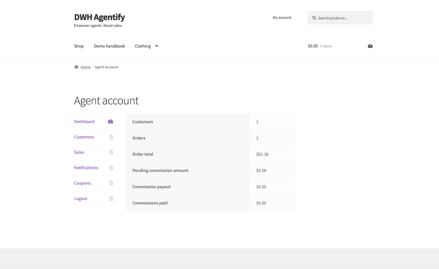Click the home icon in breadcrumb
This screenshot has height=269, width=439.
click(x=76, y=67)
